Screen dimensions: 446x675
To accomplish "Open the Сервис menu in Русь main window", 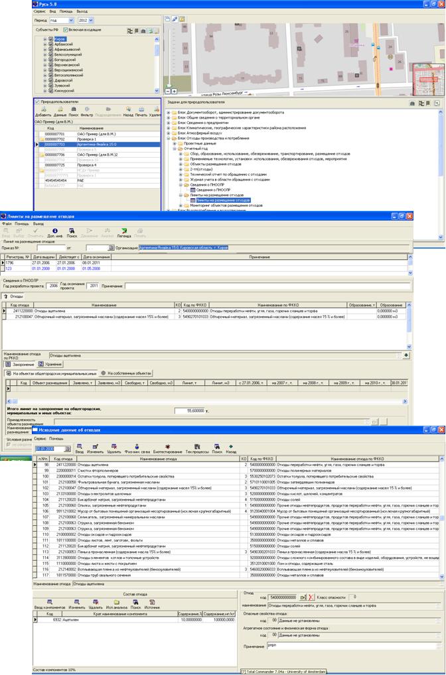I will (39, 11).
